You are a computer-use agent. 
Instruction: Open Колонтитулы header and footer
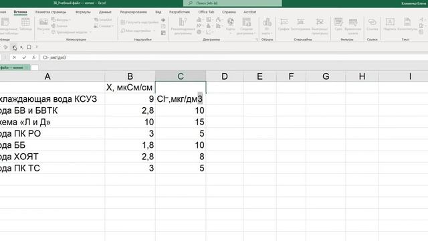click(407, 24)
